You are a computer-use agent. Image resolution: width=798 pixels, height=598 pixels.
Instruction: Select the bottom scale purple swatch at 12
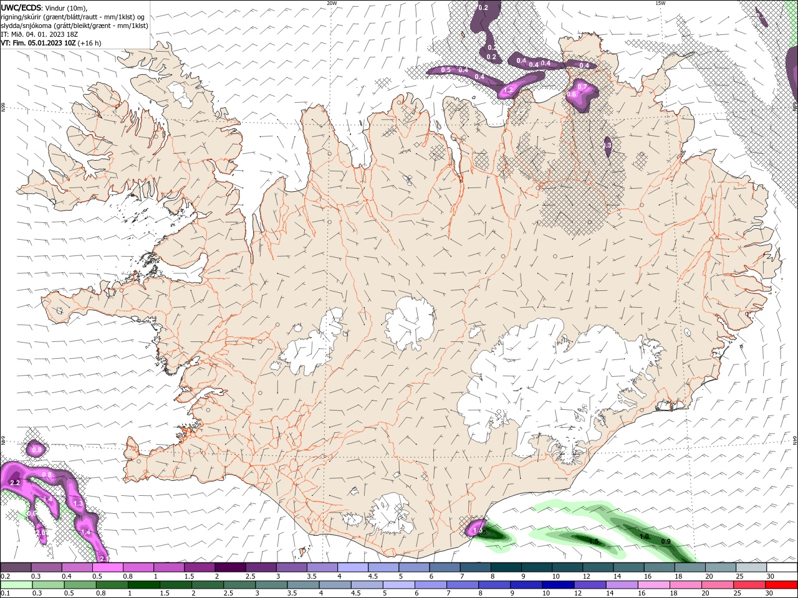point(590,585)
